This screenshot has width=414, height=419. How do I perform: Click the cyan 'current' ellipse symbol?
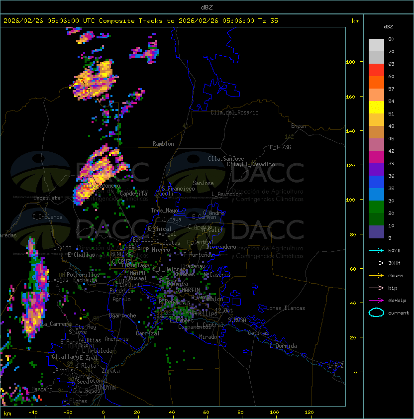point(376,313)
